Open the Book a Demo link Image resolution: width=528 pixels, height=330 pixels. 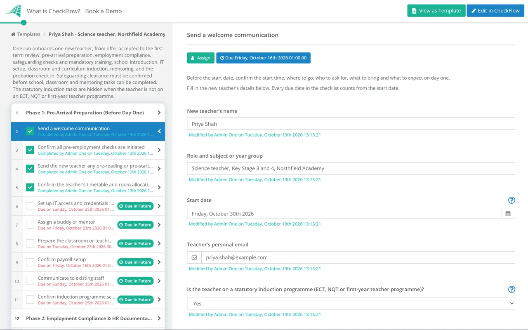[104, 11]
